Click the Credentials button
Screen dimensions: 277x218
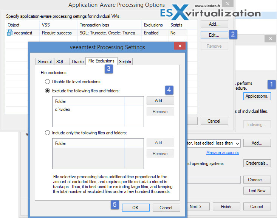(x=257, y=163)
